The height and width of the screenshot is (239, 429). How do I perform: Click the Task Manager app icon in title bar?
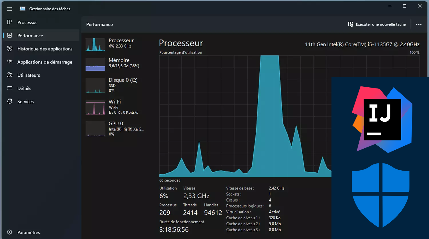click(x=23, y=9)
